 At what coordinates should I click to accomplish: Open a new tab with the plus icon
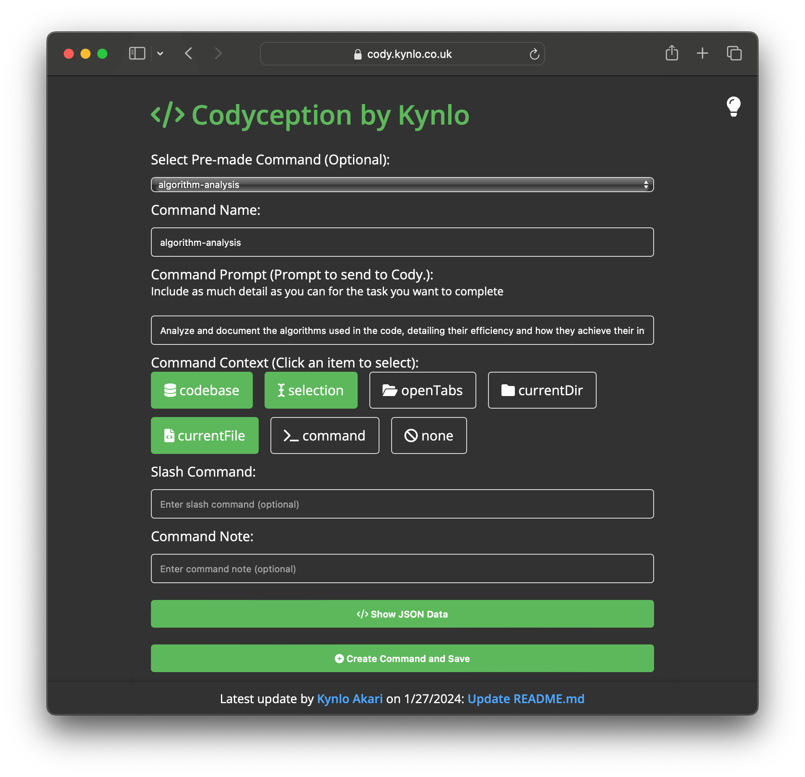coord(702,53)
